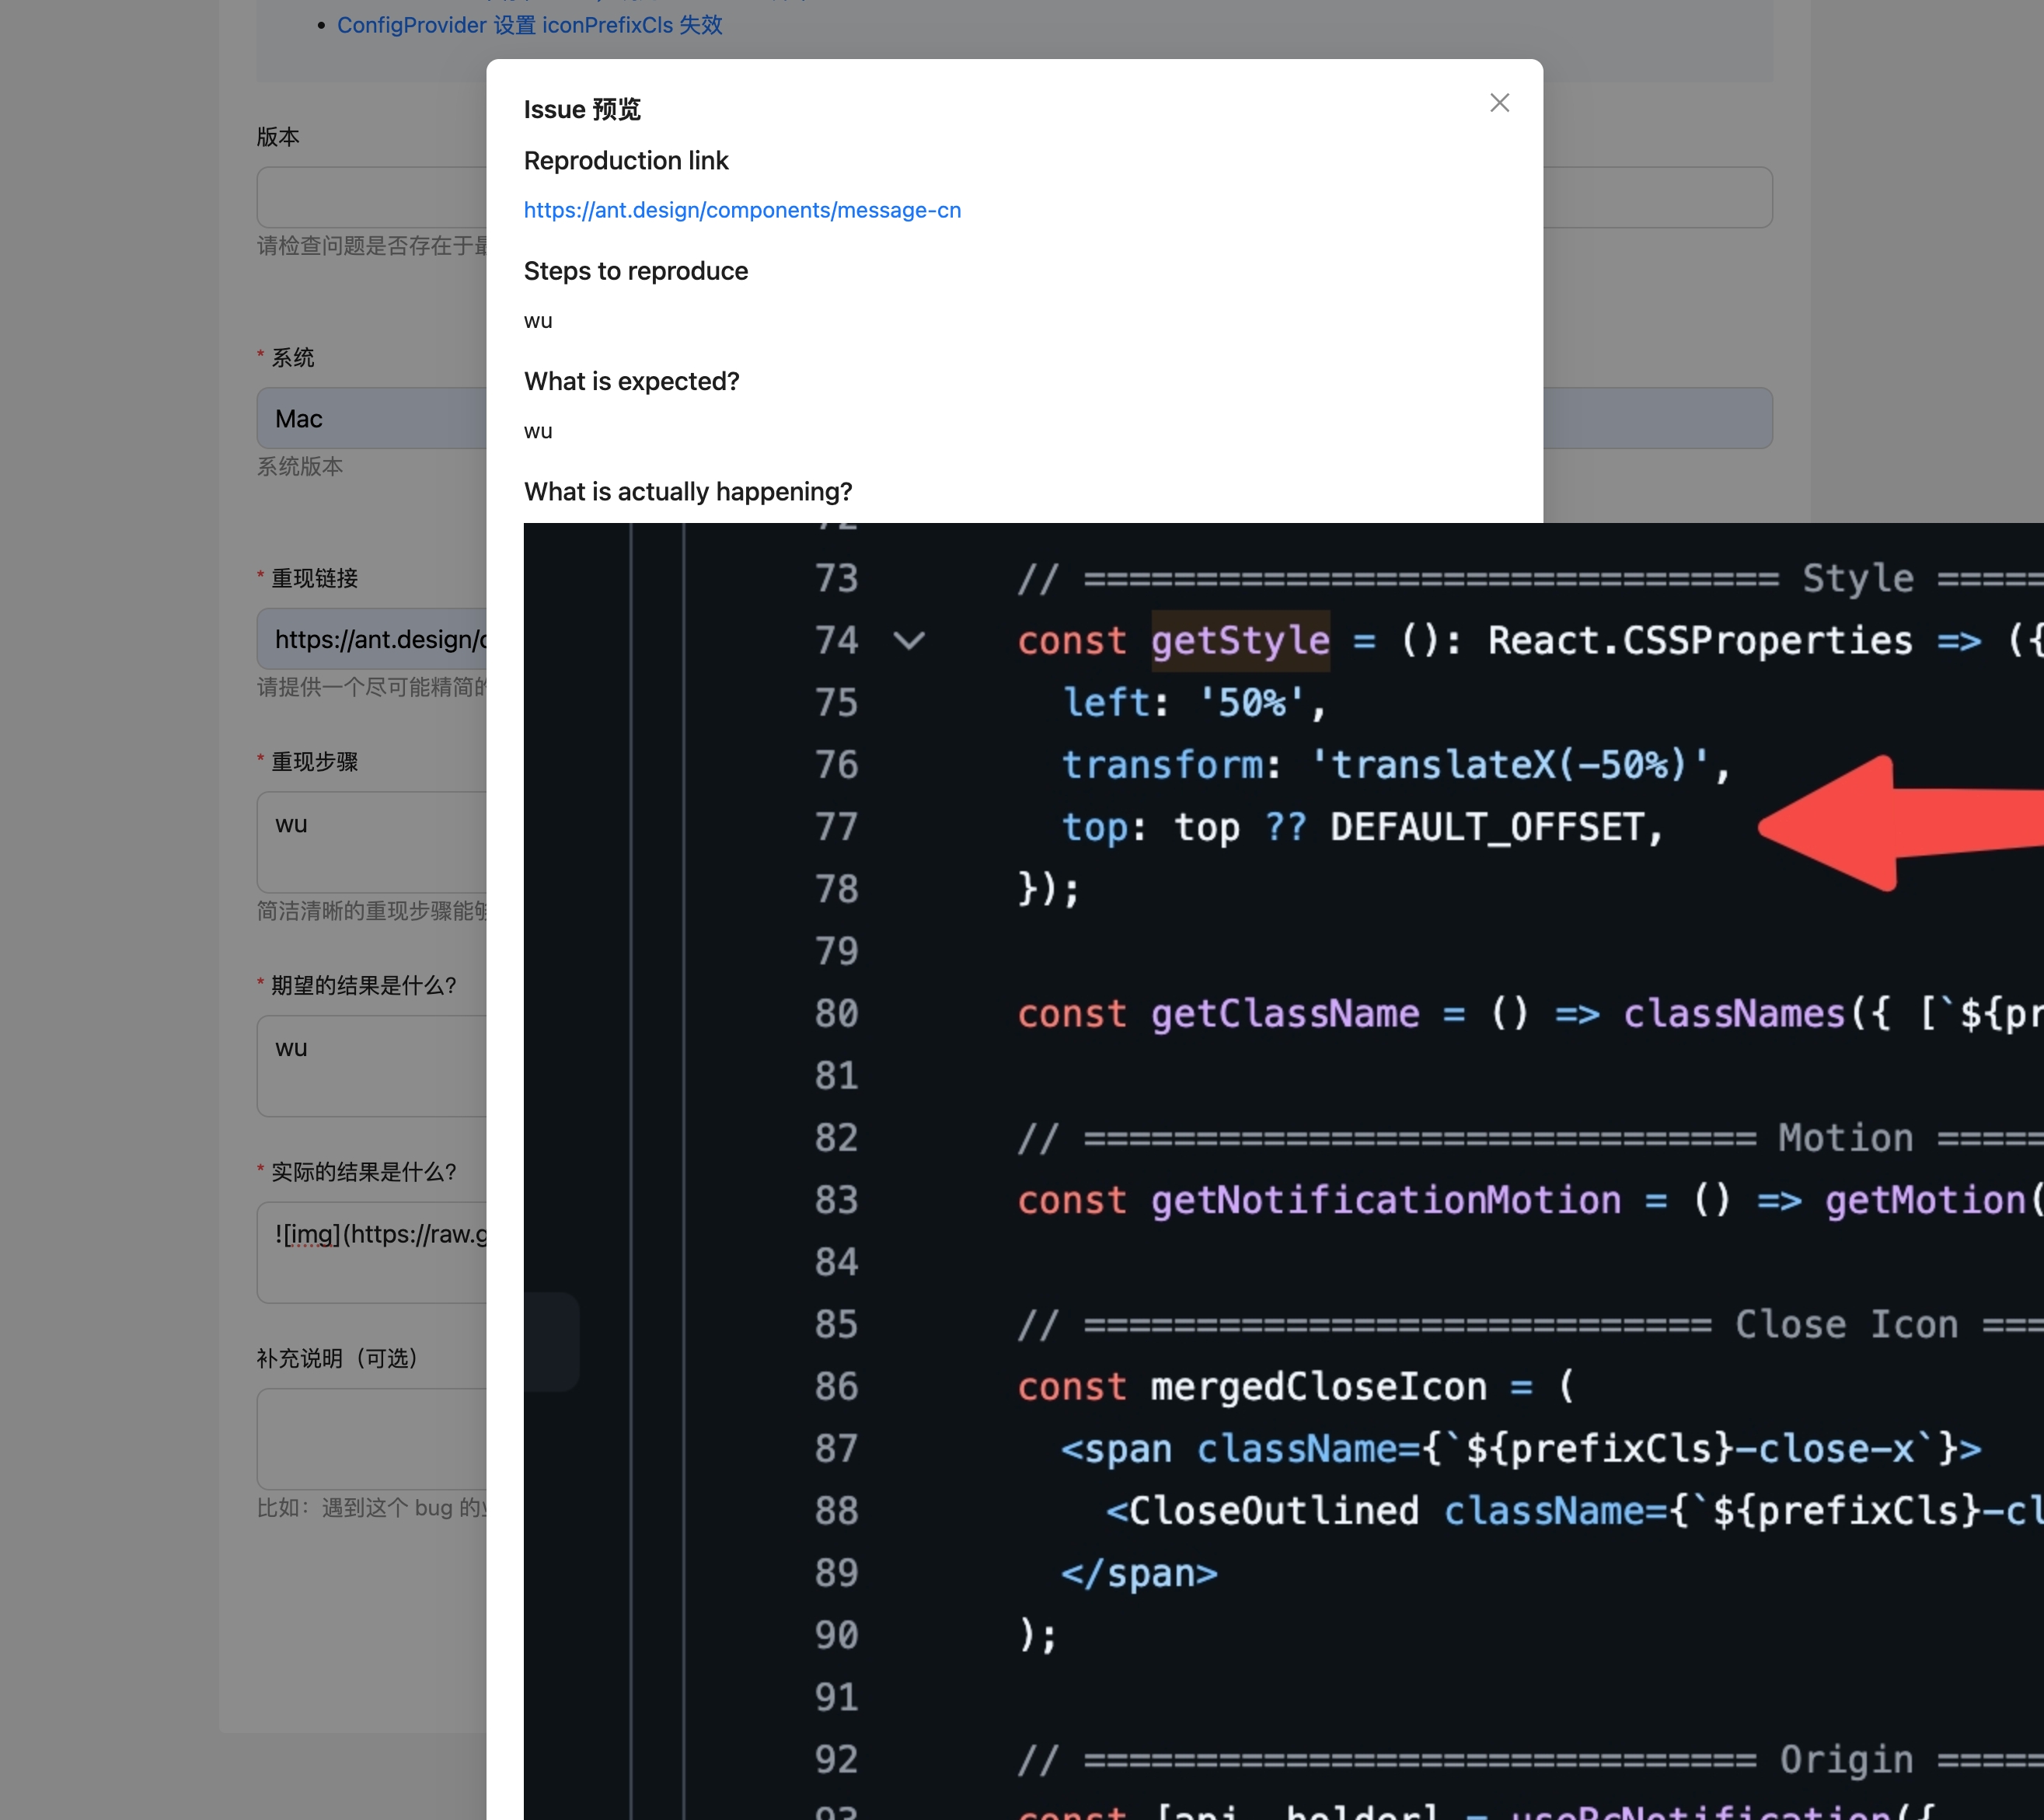Image resolution: width=2044 pixels, height=1820 pixels.
Task: Open the 系统 dropdown showing Mac
Action: click(x=371, y=419)
